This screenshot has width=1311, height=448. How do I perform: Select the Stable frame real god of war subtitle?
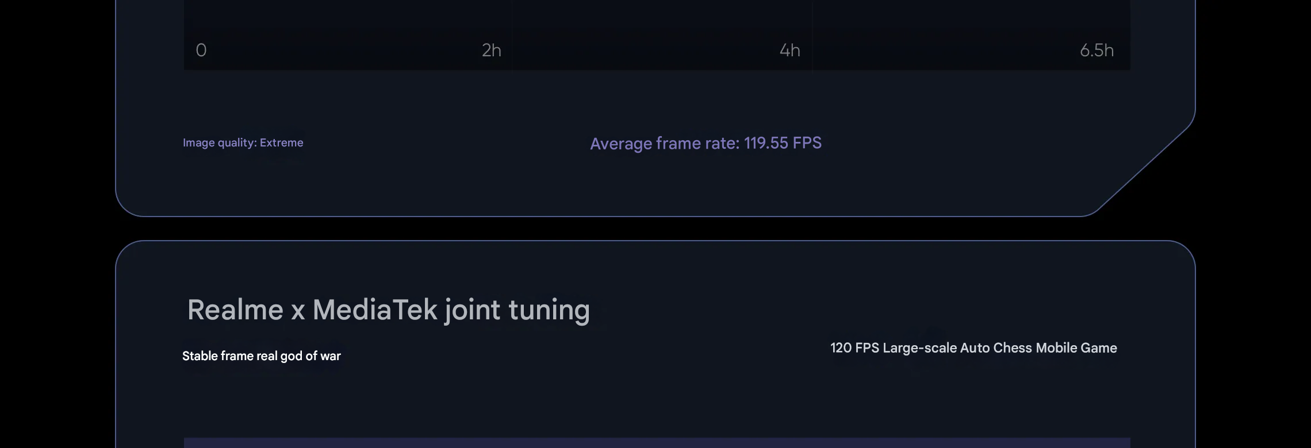click(262, 356)
